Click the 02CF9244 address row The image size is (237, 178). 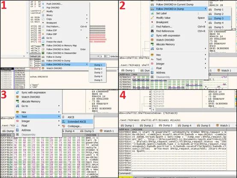pyautogui.click(x=124, y=139)
